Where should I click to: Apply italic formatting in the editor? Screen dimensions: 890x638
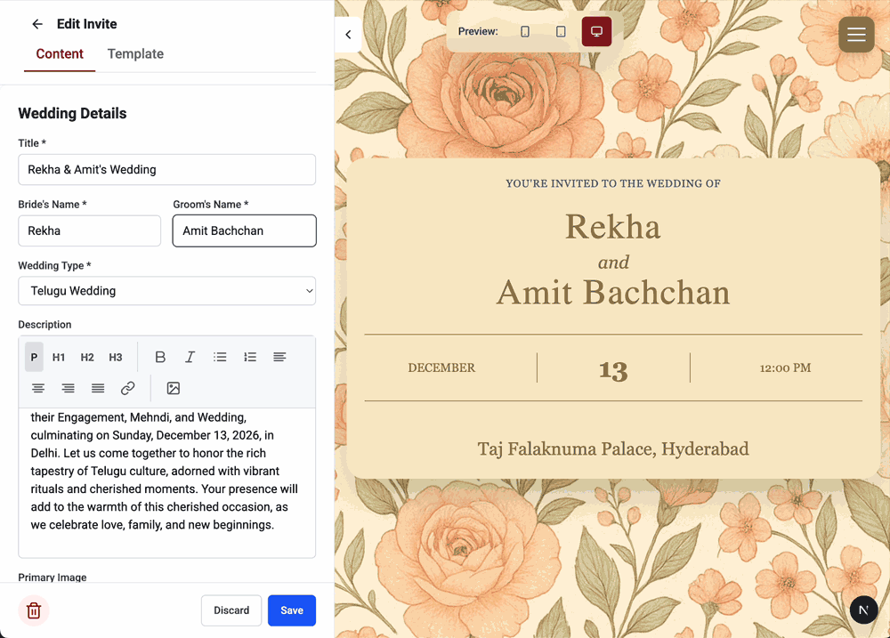coord(190,357)
